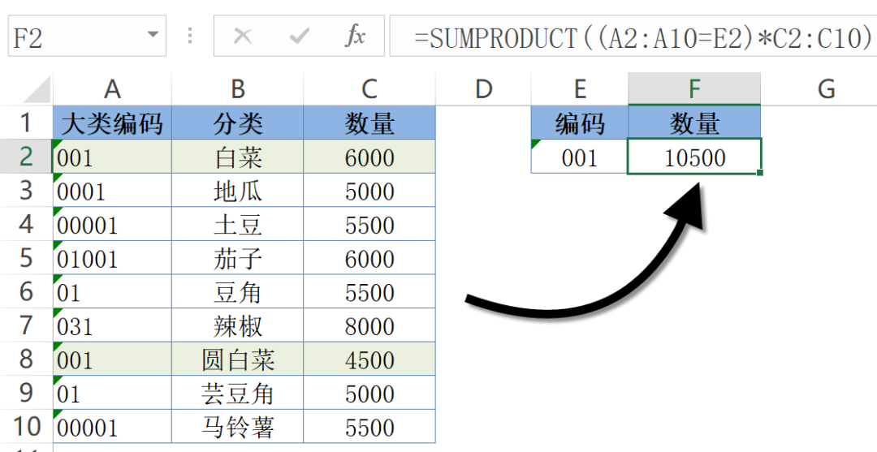The image size is (877, 452).
Task: Click inside the SUMPRODUCT formula bar
Action: pos(633,37)
